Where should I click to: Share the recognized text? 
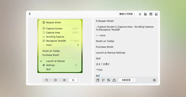[114, 80]
